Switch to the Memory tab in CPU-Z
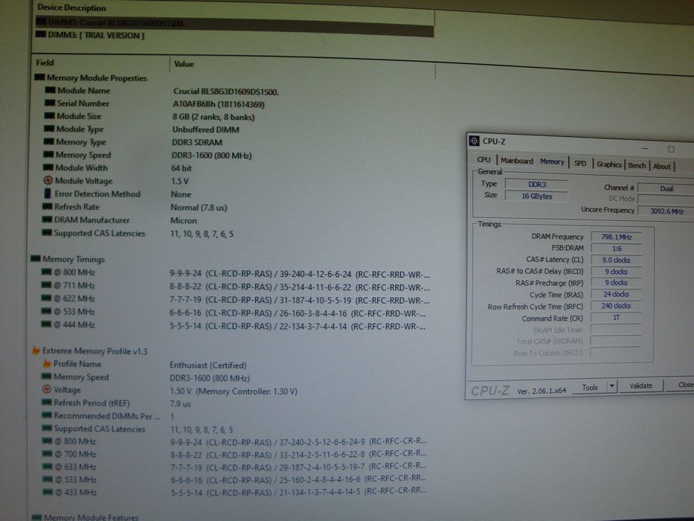Image resolution: width=694 pixels, height=521 pixels. 552,162
